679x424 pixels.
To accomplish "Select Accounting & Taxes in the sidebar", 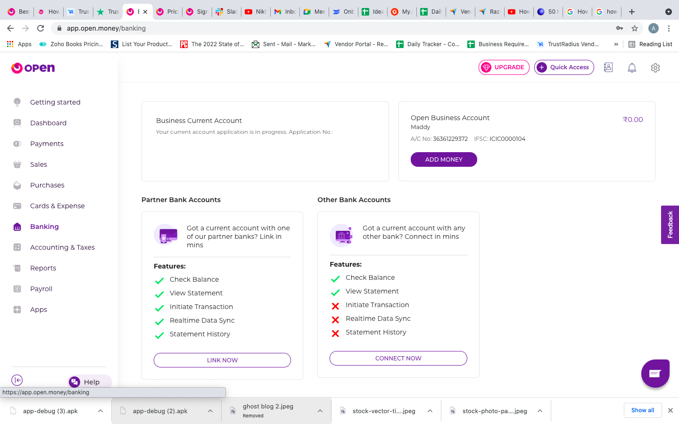I will coord(62,247).
